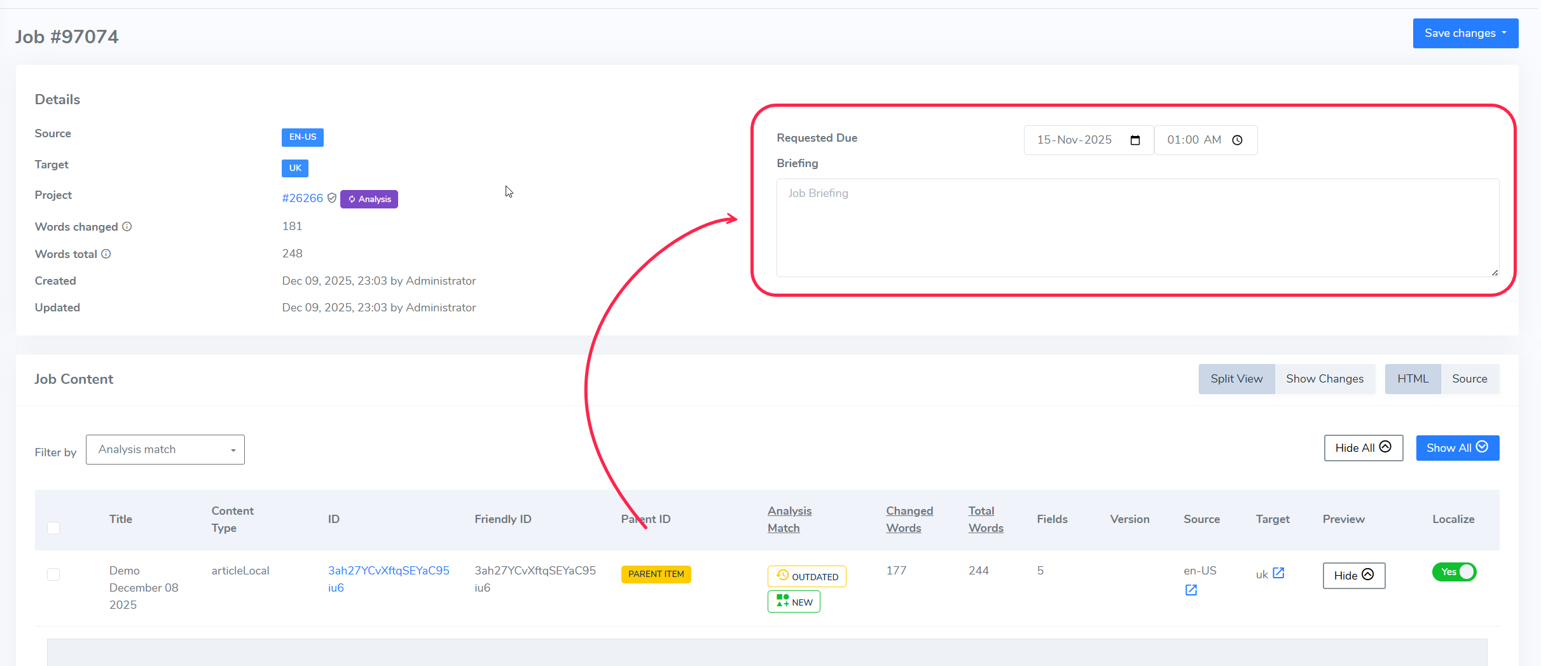
Task: Click the NEW analysis match badge
Action: [794, 602]
